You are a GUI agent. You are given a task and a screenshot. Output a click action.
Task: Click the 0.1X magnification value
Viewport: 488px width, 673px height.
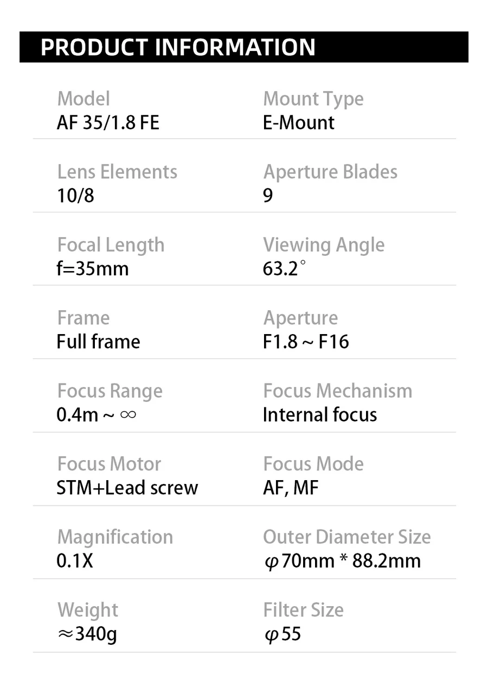tap(75, 561)
